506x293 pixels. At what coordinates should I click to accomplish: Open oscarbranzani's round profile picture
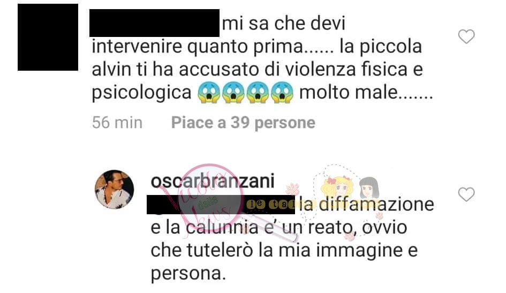pyautogui.click(x=114, y=190)
